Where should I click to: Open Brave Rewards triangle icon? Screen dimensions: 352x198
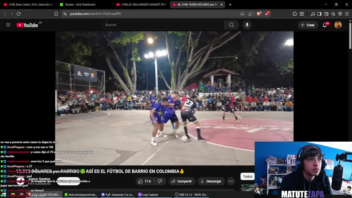[266, 13]
